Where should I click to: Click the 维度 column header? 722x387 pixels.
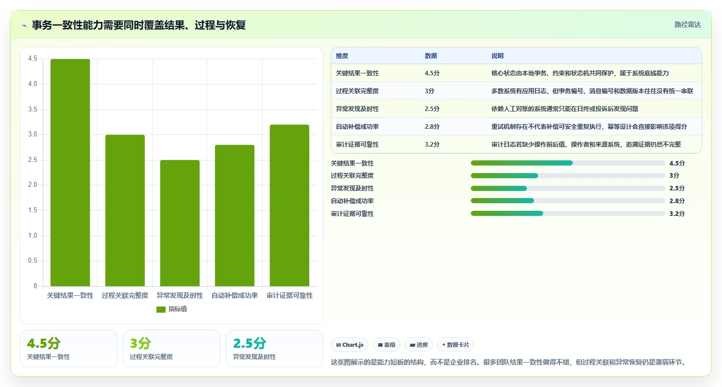pos(342,56)
